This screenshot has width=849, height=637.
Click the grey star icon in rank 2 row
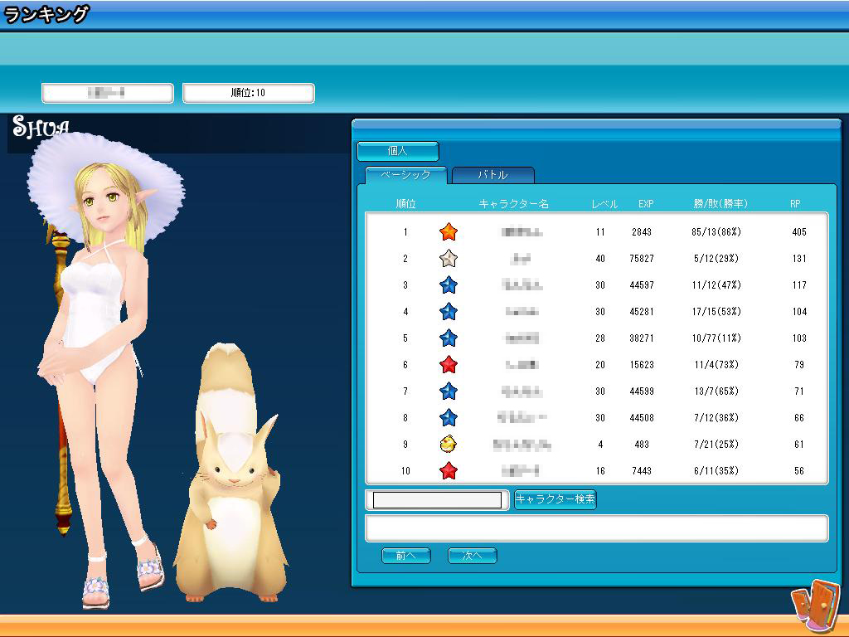click(x=449, y=259)
